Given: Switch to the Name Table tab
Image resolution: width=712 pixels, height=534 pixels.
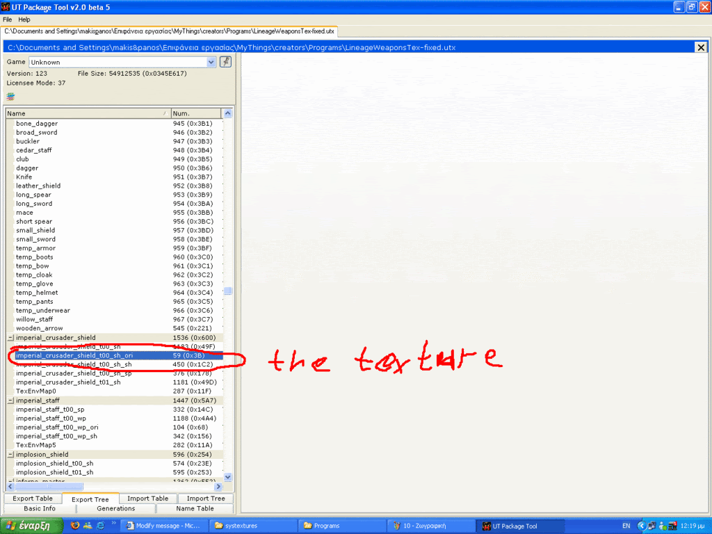Looking at the screenshot, I should click(195, 508).
